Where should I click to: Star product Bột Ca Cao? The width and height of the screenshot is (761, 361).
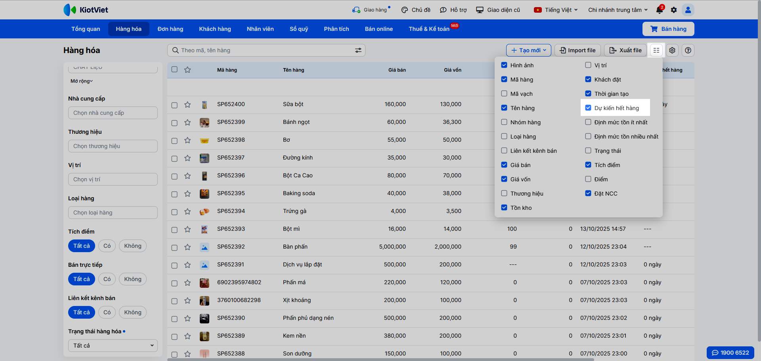[x=187, y=176]
